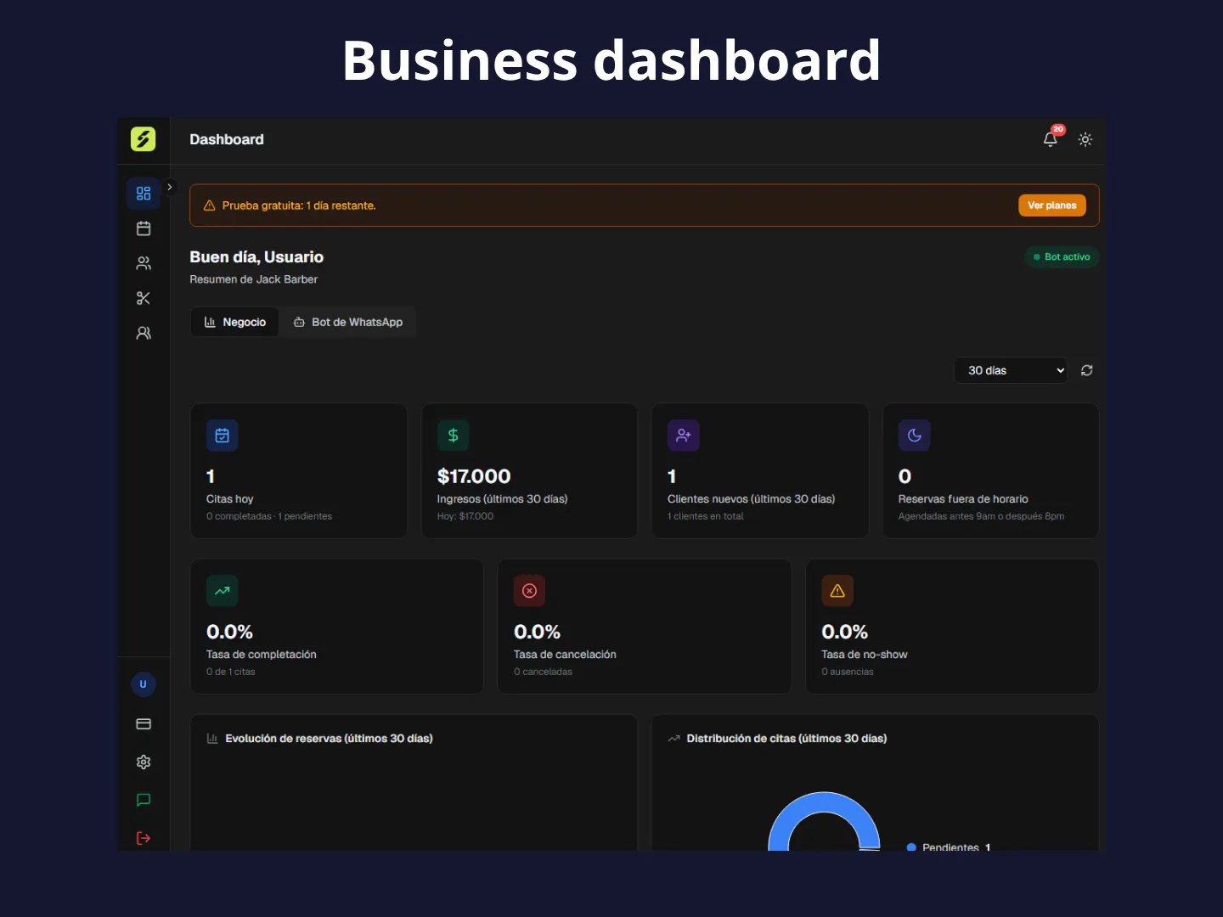
Task: Click the user avatar U in sidebar
Action: (144, 684)
